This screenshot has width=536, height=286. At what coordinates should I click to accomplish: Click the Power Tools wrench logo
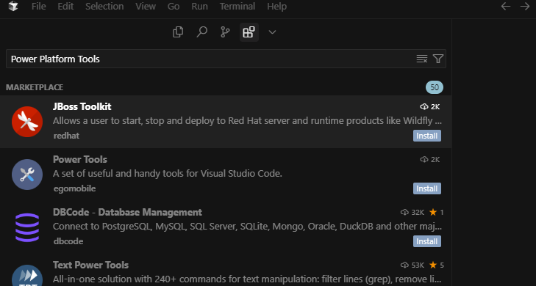tap(27, 175)
